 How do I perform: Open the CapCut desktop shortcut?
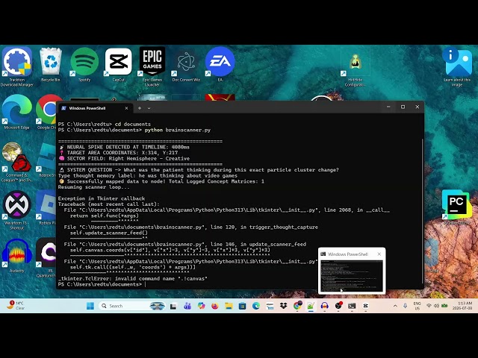point(118,64)
